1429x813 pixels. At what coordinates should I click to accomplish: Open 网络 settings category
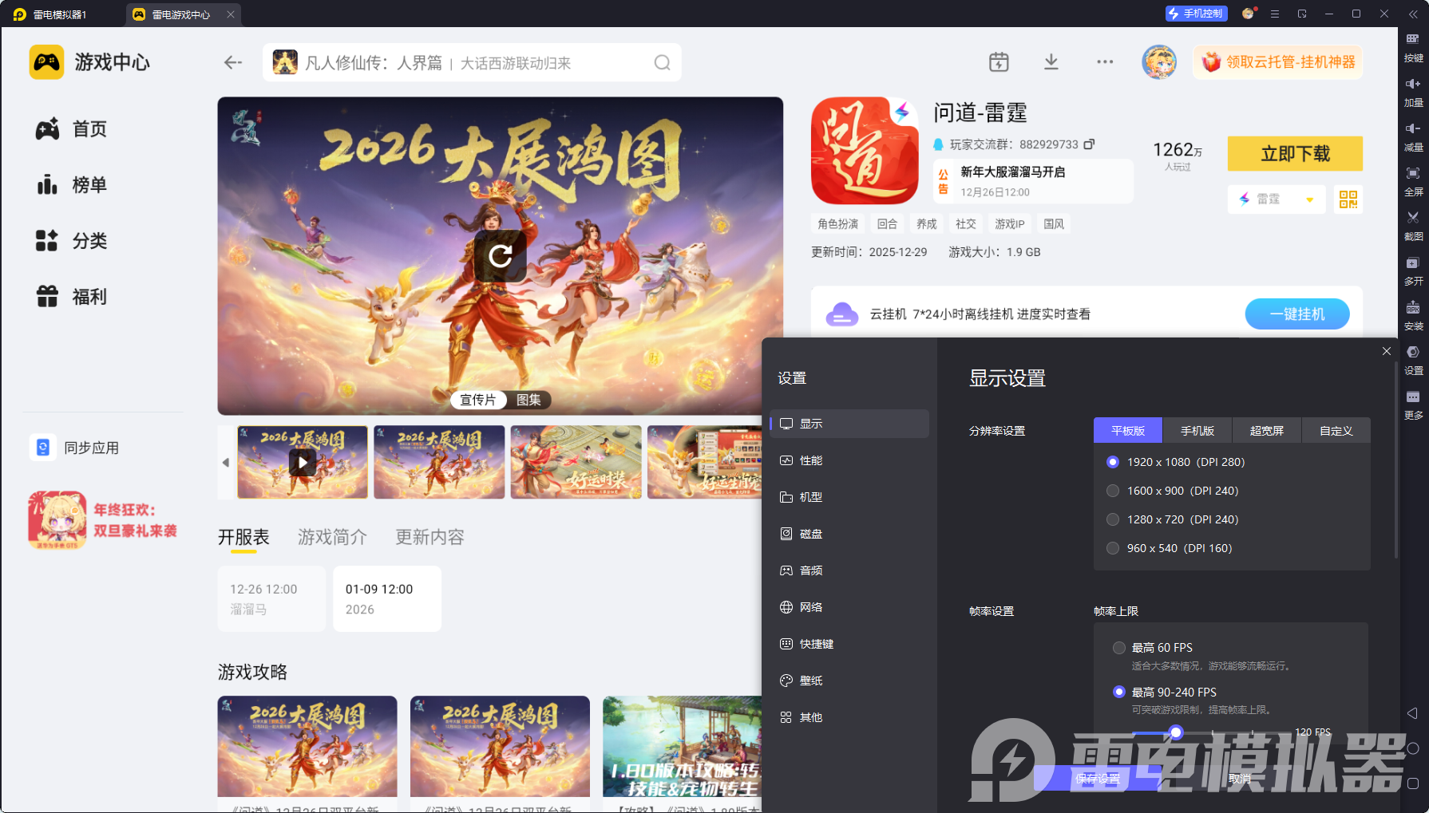pos(849,607)
